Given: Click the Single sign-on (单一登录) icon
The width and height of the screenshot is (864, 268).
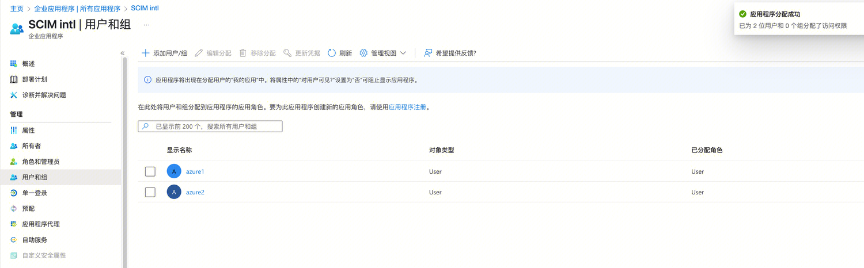Looking at the screenshot, I should (14, 193).
